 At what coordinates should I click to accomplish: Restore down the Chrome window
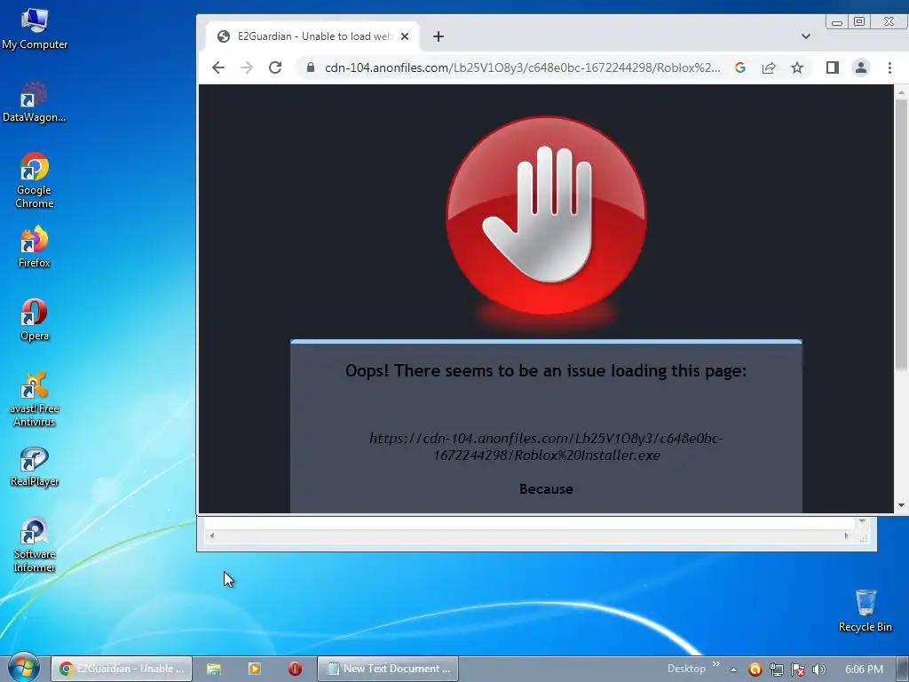pos(859,21)
